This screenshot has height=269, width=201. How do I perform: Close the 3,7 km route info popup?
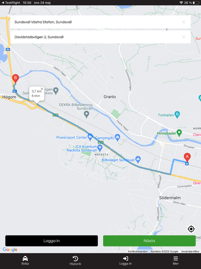click(x=42, y=89)
